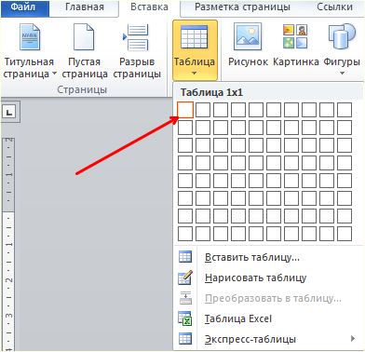Open the Разметка страницы tab
Image resolution: width=365 pixels, height=352 pixels.
[x=242, y=7]
